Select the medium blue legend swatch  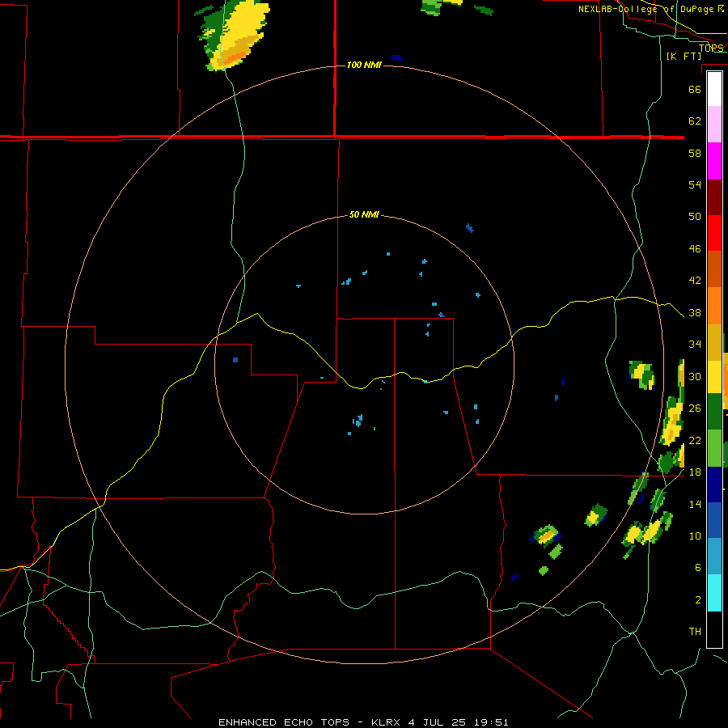point(714,520)
